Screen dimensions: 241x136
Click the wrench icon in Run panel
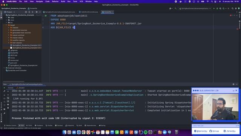[x=4, y=91]
